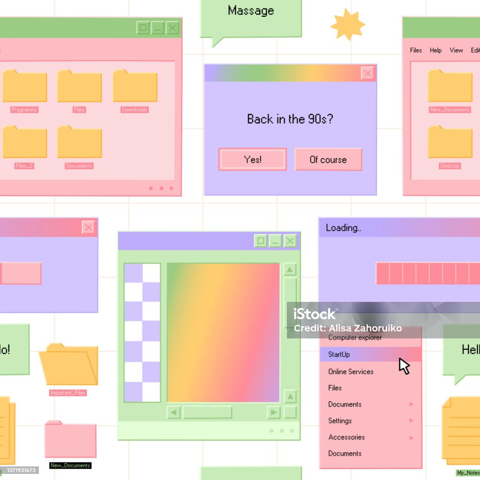Open the Desktop folder
Viewport: 480px width, 480px height.
[x=450, y=142]
